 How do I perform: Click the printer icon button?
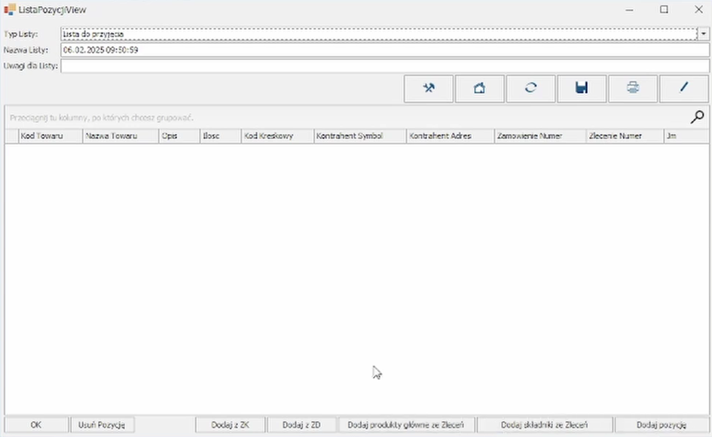(x=633, y=88)
